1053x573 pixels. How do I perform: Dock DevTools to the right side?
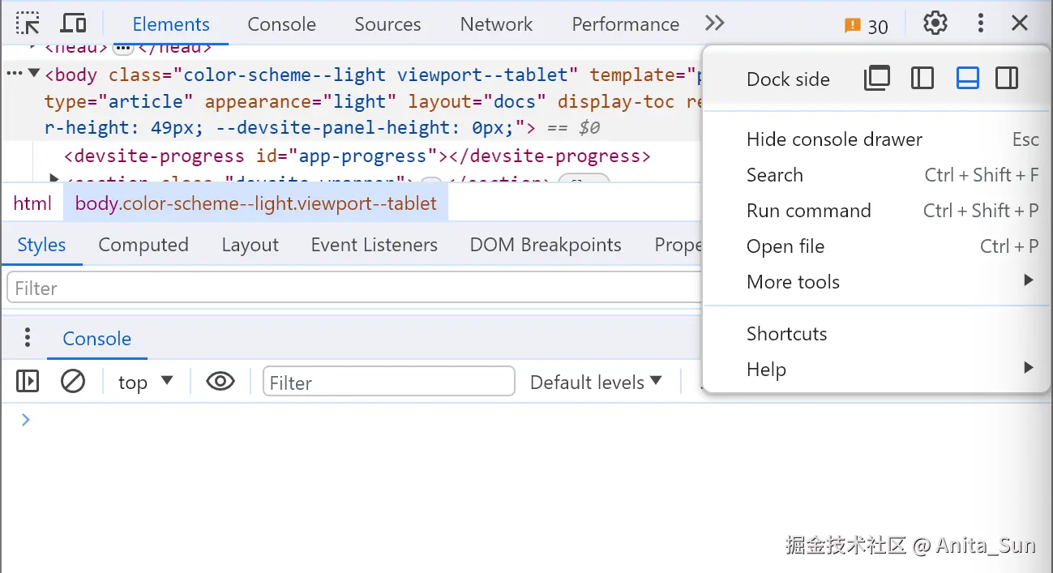(x=1007, y=79)
